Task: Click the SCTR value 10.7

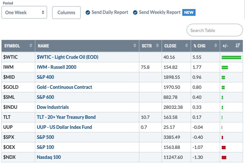Action: (x=145, y=117)
